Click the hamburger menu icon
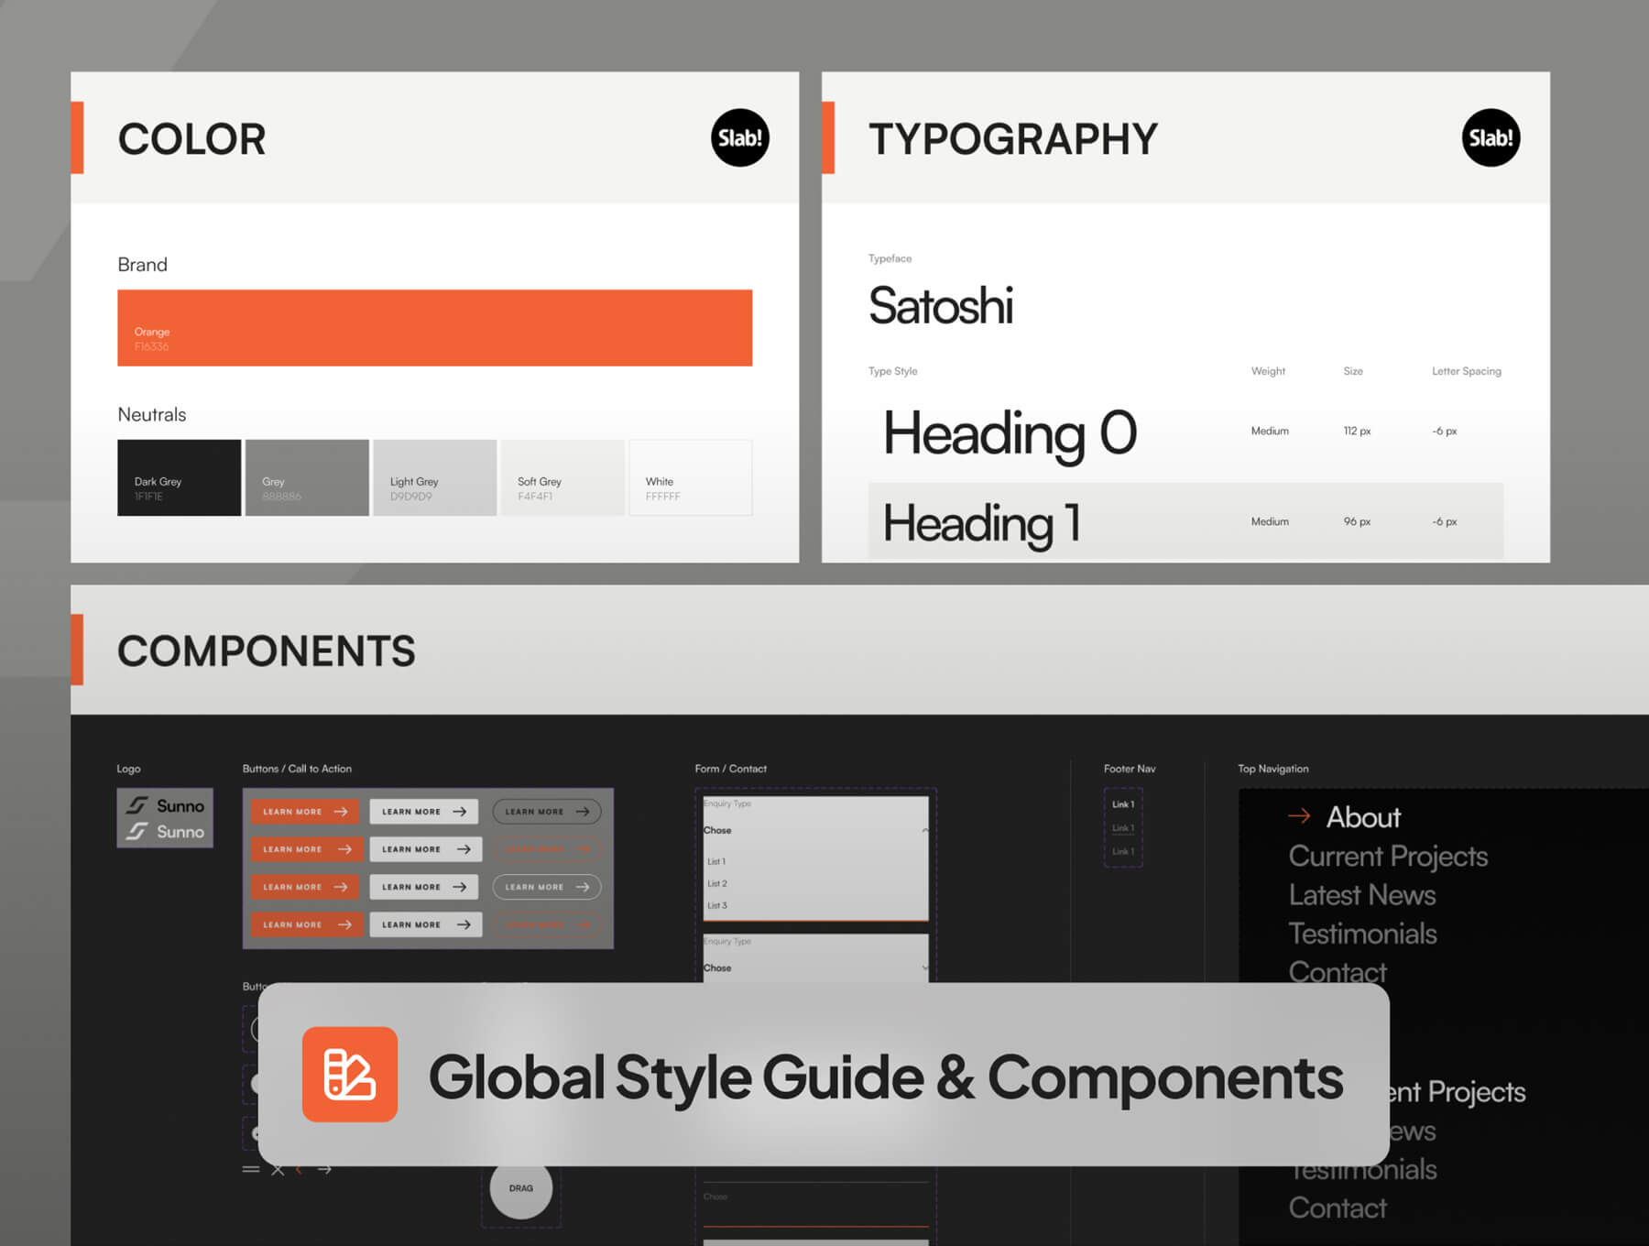This screenshot has height=1246, width=1649. (x=251, y=1170)
